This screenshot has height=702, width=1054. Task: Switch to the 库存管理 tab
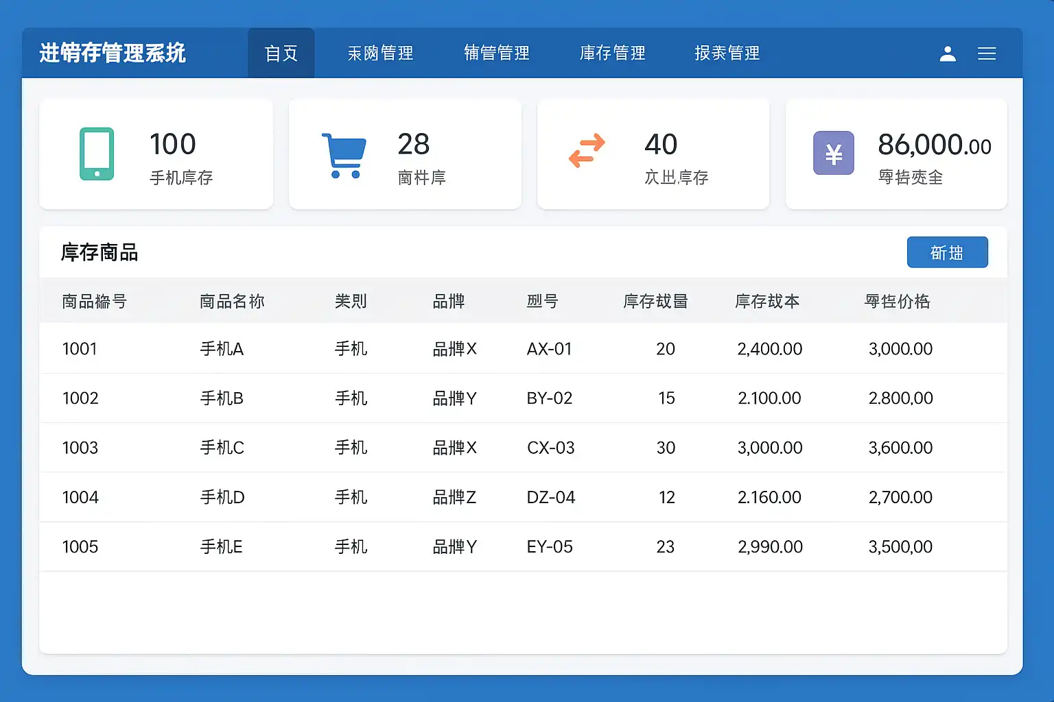(x=612, y=53)
